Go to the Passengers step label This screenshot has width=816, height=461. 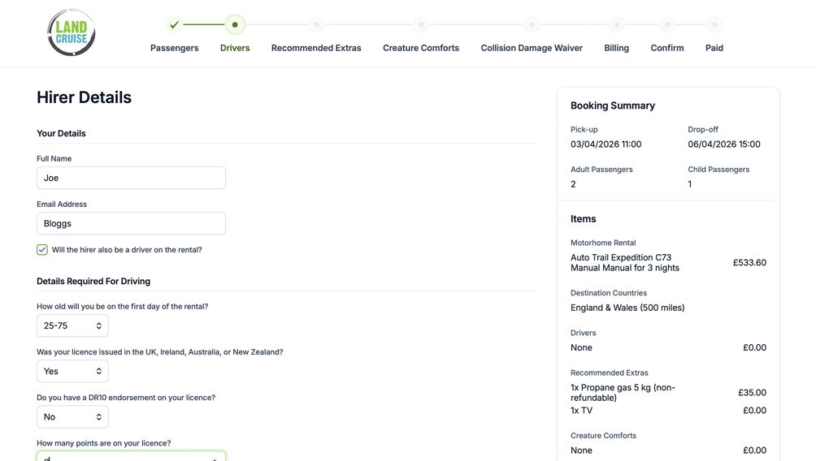click(174, 48)
